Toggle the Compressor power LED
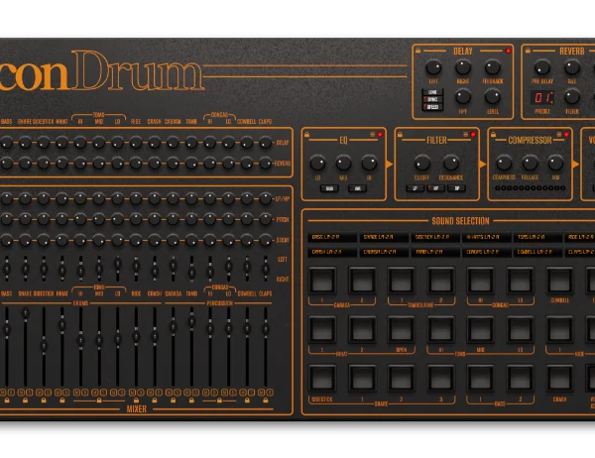595x458 pixels. (566, 134)
